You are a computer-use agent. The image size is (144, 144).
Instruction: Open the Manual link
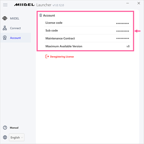[x=14, y=128]
